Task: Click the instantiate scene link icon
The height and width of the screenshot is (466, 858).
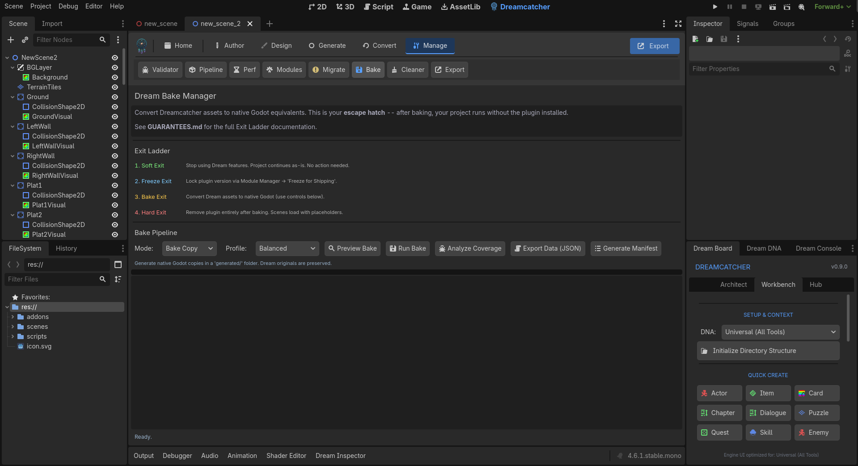Action: pos(25,40)
